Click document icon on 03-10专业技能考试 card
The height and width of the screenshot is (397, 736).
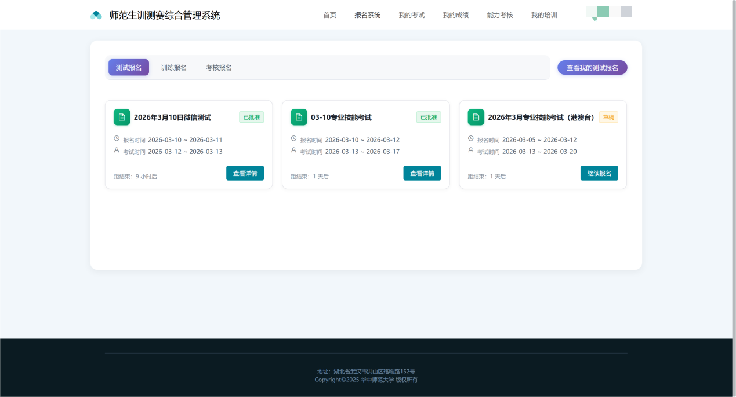click(299, 117)
